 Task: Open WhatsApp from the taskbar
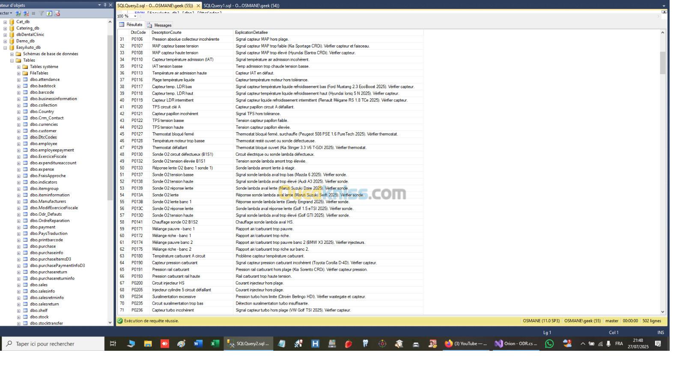pos(549,344)
